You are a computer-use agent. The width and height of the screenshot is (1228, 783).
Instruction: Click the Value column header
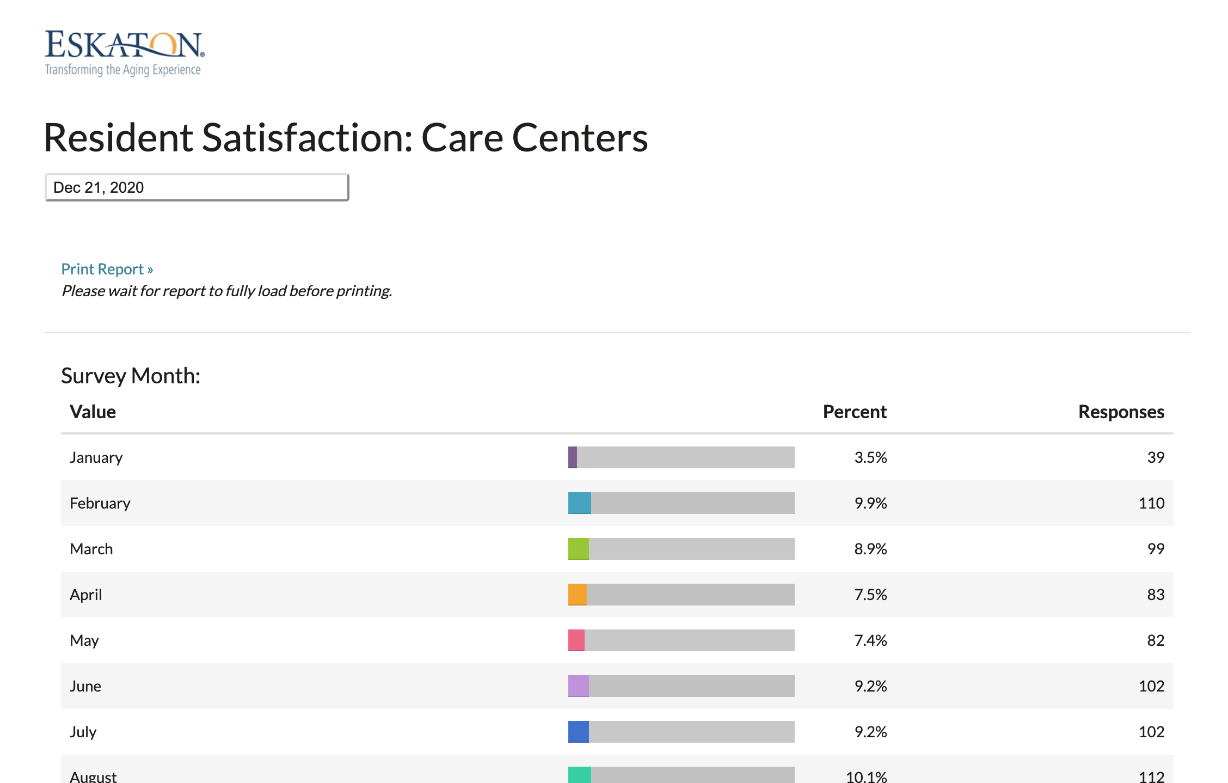[93, 412]
